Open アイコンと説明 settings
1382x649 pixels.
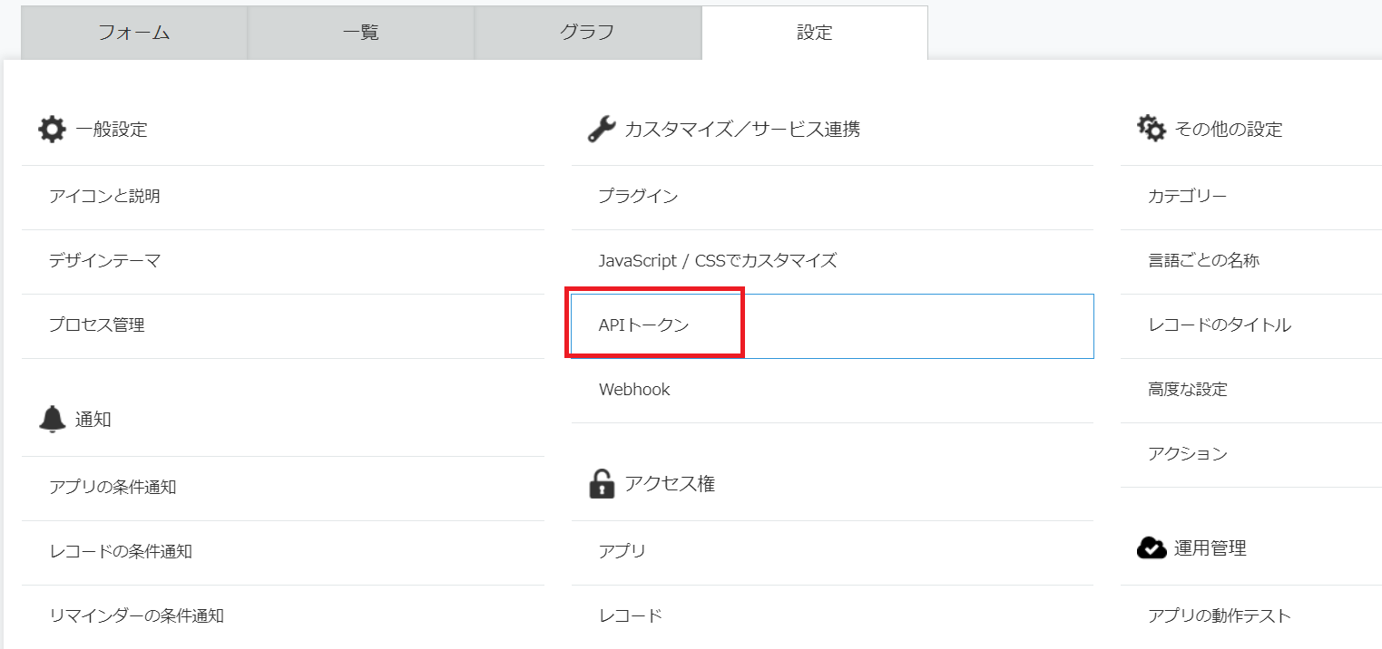104,197
